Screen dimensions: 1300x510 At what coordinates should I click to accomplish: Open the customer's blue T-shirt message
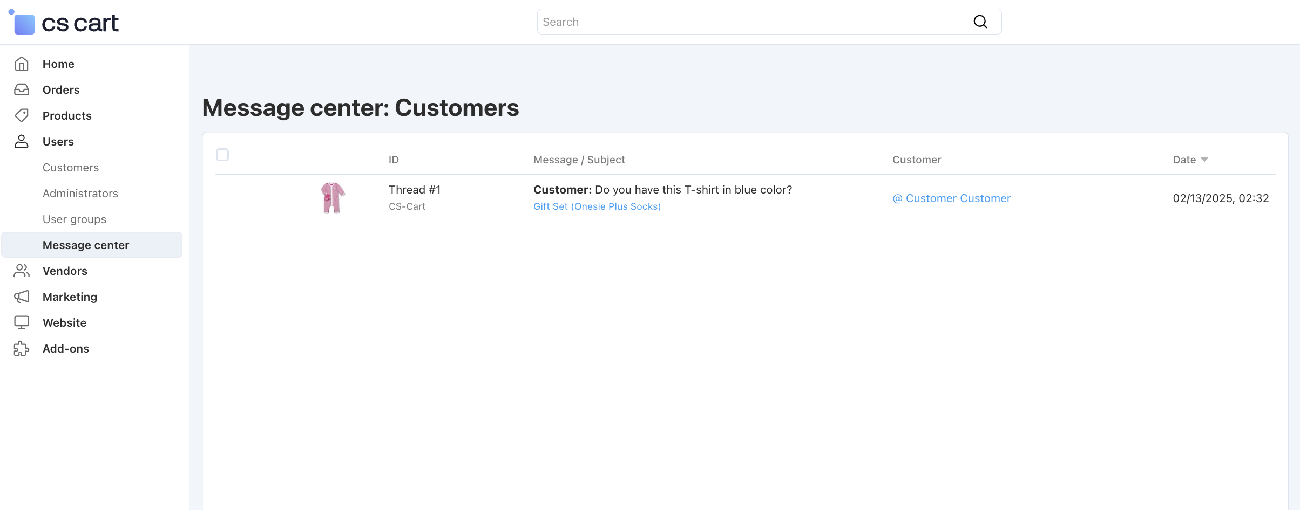662,190
